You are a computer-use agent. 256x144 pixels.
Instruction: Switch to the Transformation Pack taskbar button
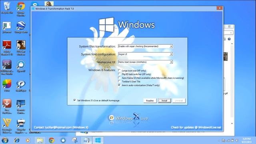tap(98, 140)
